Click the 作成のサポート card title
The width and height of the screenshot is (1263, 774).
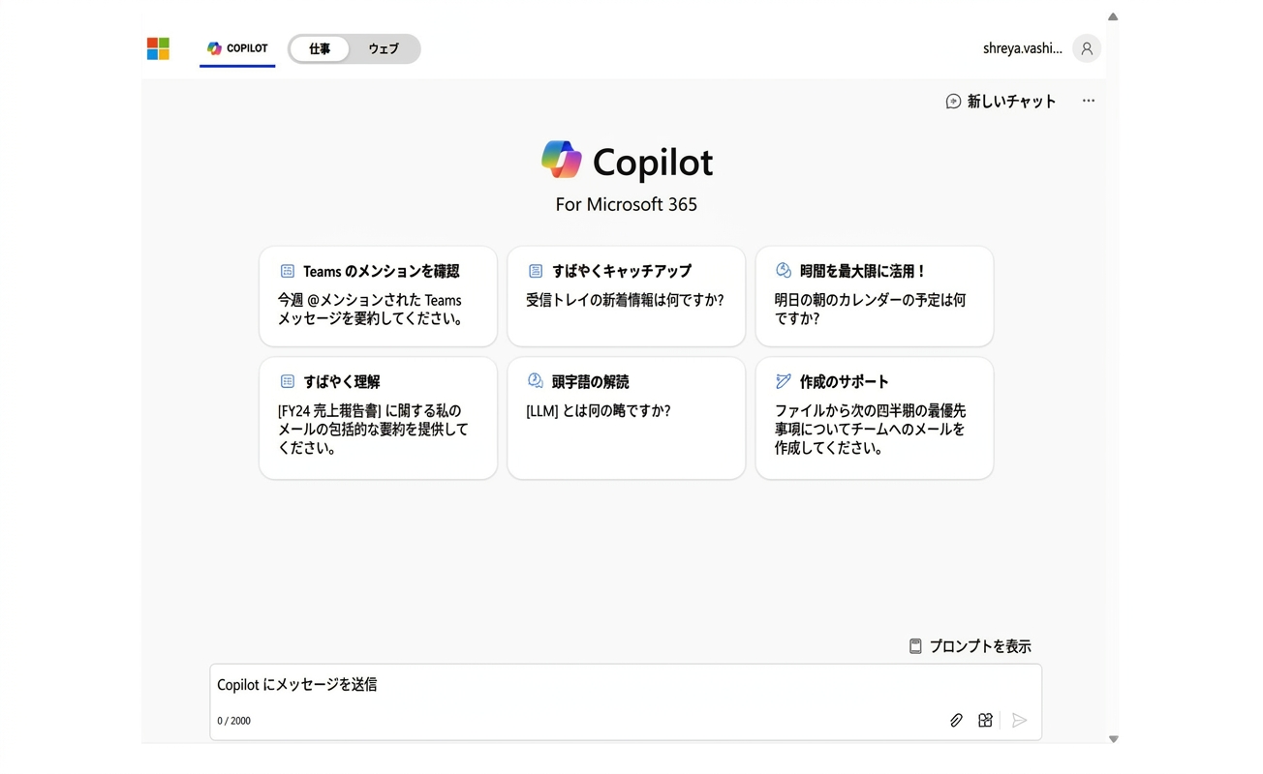pos(844,381)
